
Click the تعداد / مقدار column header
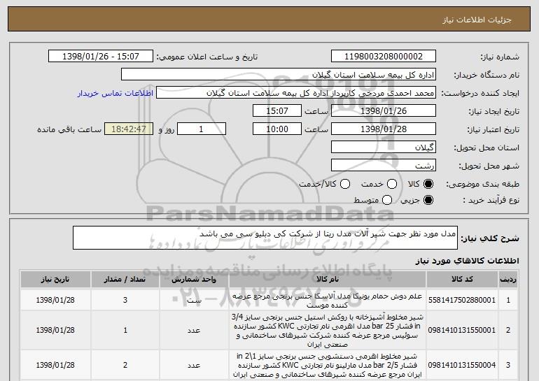pos(125,280)
